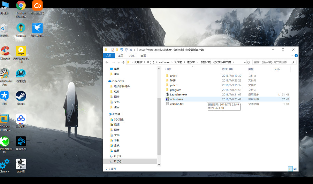Click the New Folder icon in title bar
The image size is (313, 184).
[117, 50]
